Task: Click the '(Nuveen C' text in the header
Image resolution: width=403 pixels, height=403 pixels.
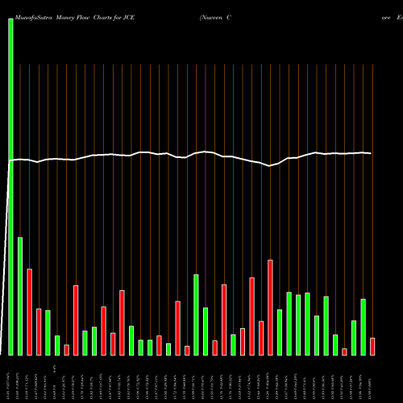Action: coord(215,18)
